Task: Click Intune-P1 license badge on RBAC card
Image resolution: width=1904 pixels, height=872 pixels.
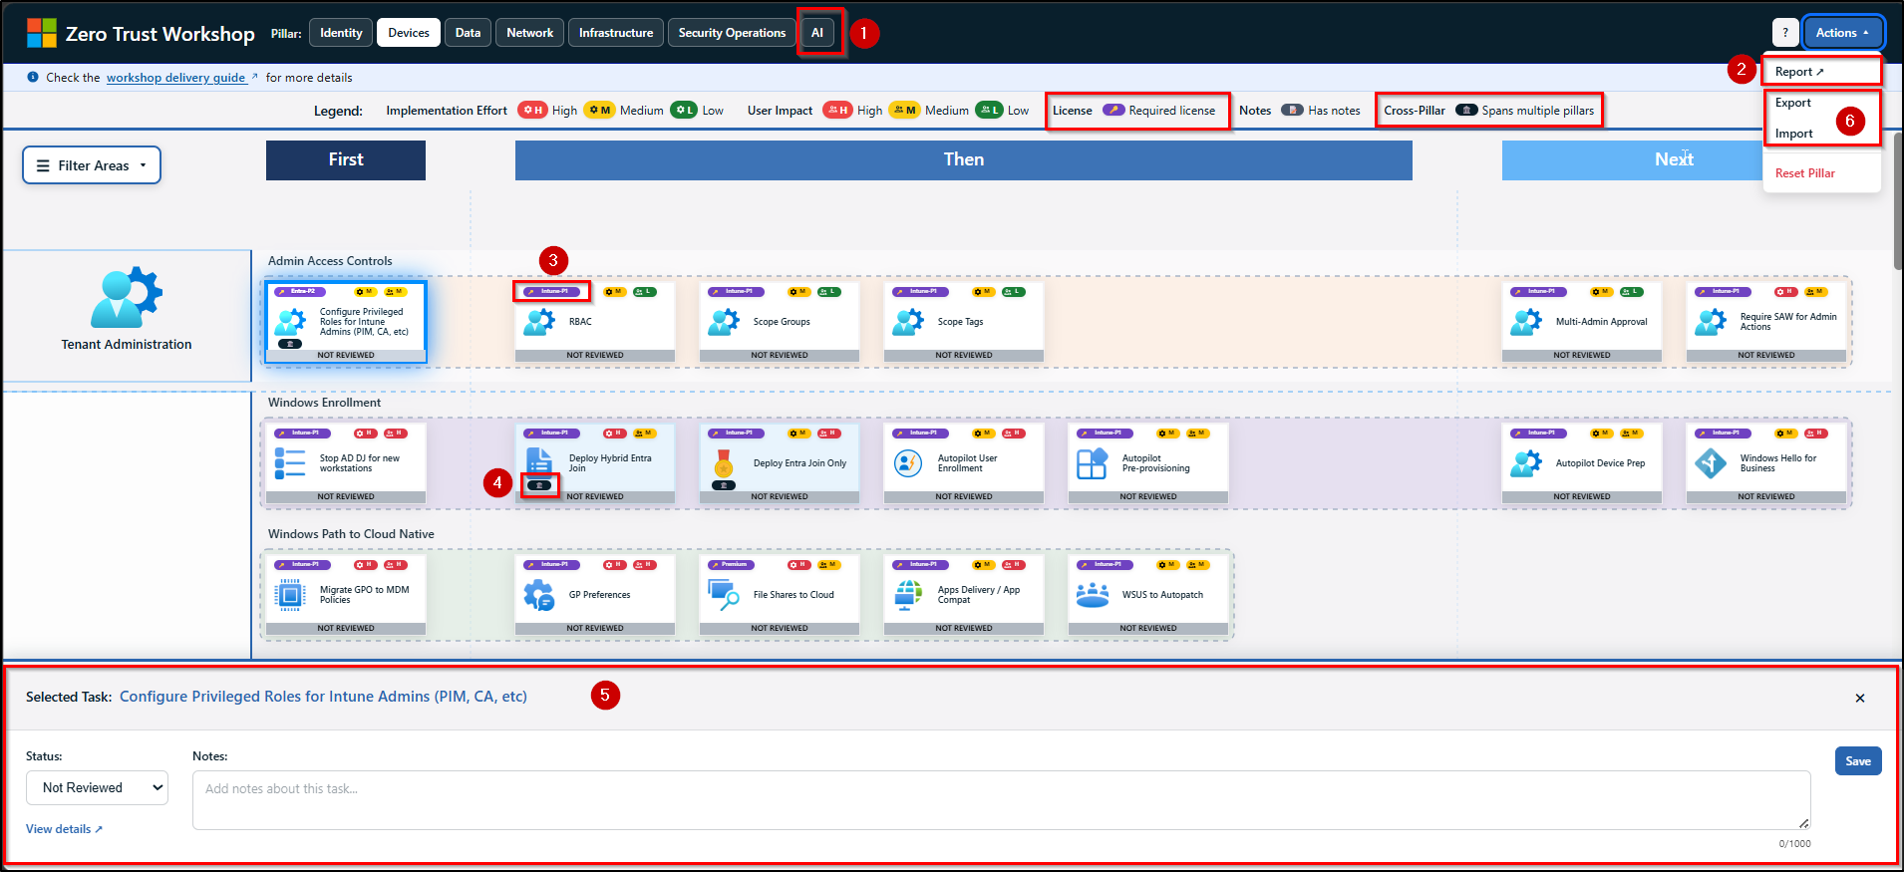Action: pos(551,292)
